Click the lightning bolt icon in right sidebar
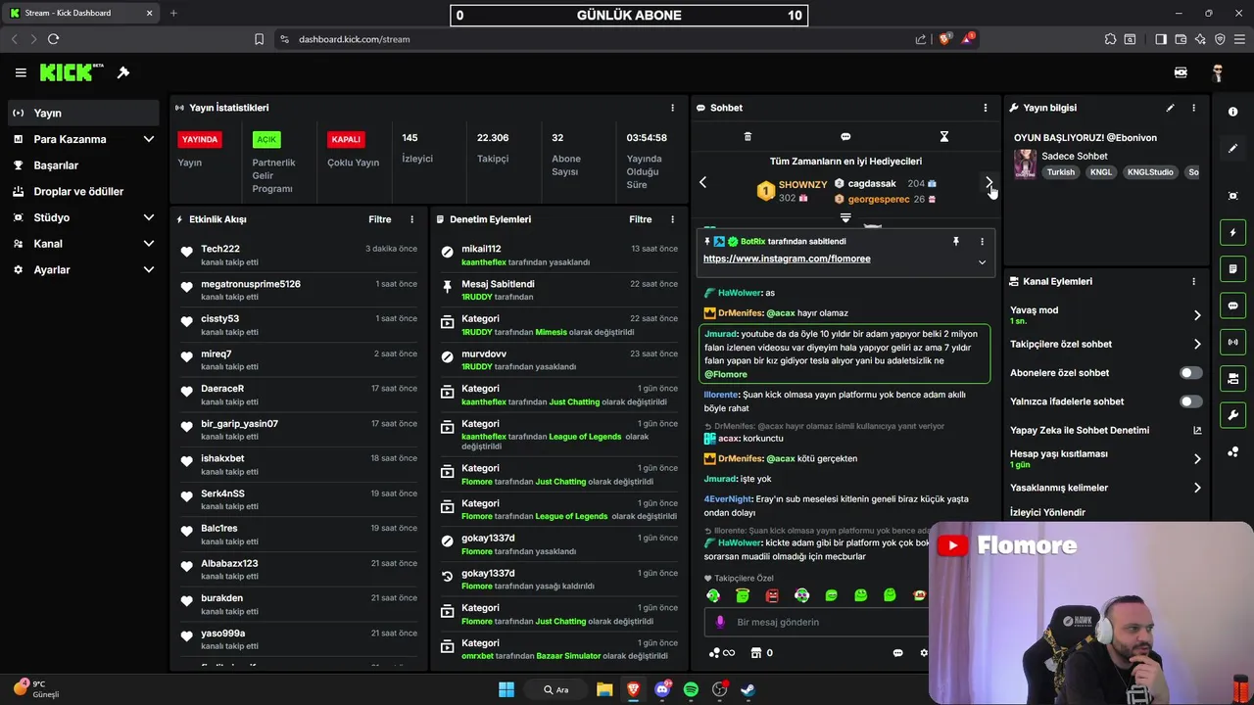 1232,233
